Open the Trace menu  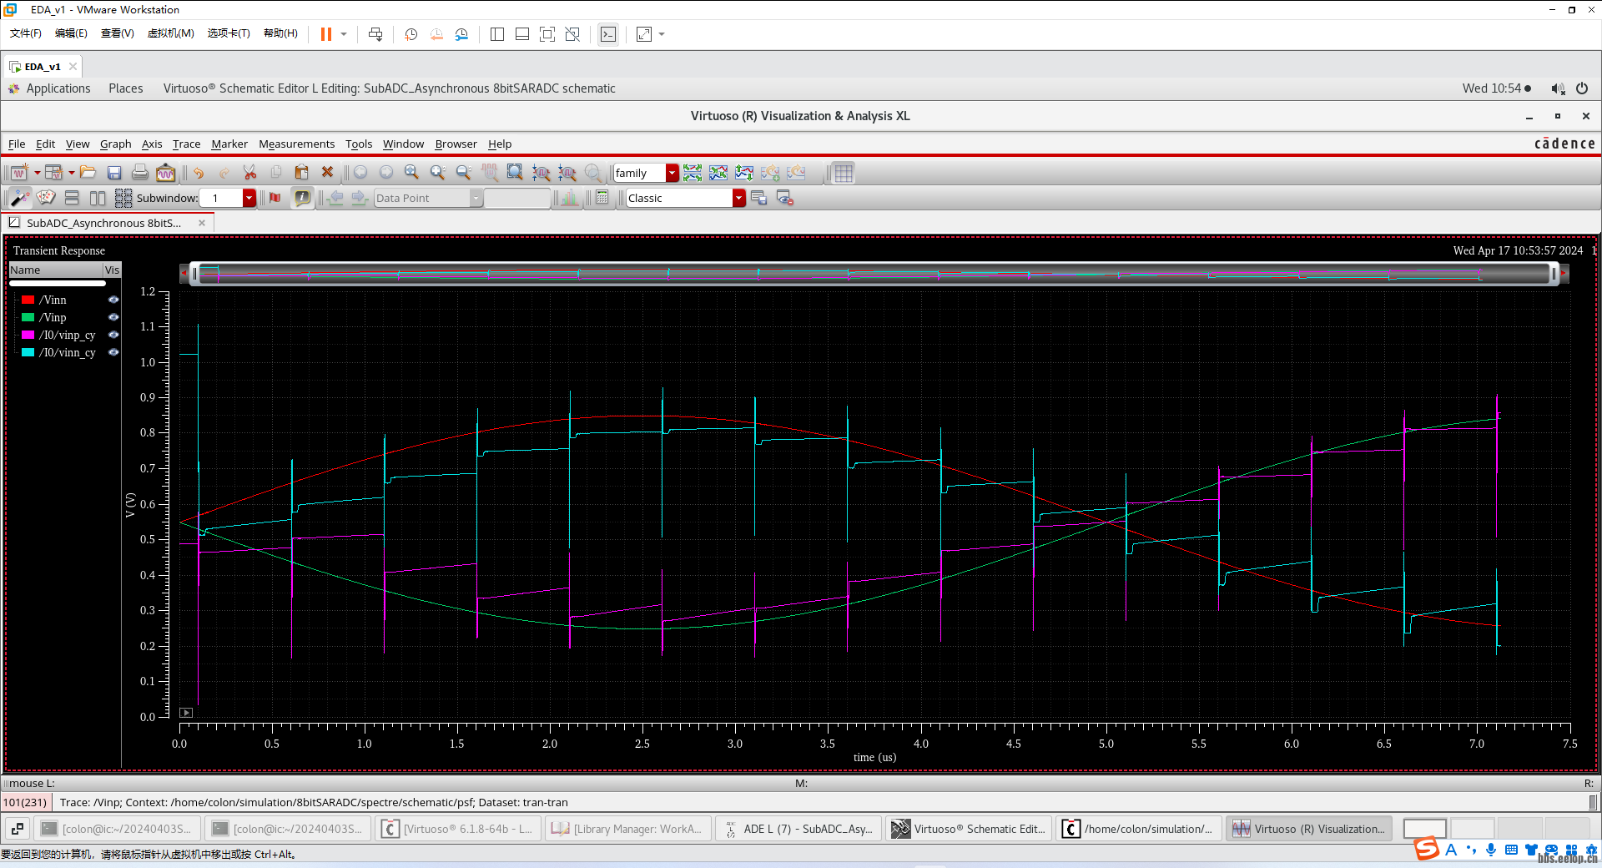click(186, 144)
